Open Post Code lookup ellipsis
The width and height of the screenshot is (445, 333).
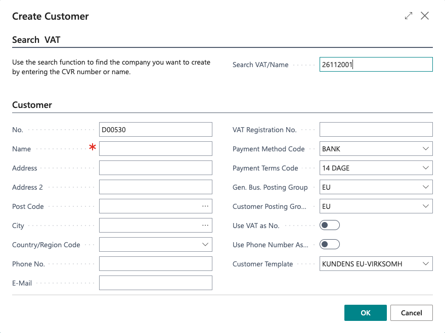tap(205, 206)
